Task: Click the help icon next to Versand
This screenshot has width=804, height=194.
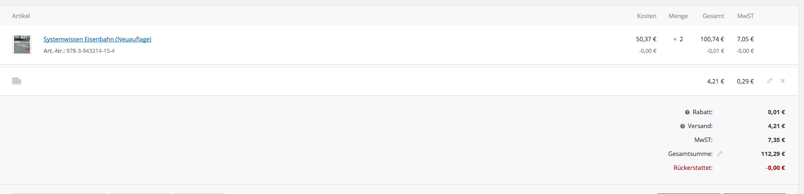Action: point(682,126)
